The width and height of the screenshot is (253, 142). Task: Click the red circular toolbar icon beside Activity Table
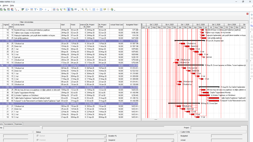pos(57,9)
